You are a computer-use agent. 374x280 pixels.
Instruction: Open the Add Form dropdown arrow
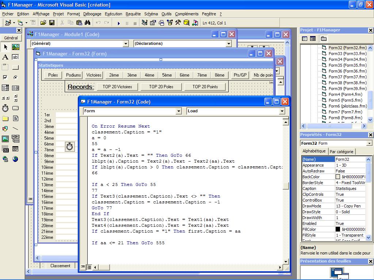tap(26, 23)
